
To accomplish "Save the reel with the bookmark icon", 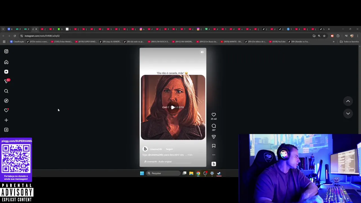I will click(x=213, y=146).
